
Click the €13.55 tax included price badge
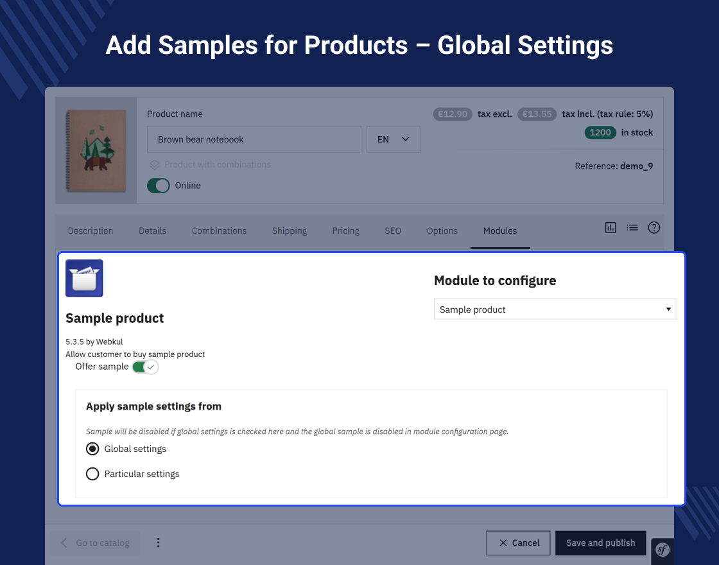[x=537, y=114]
